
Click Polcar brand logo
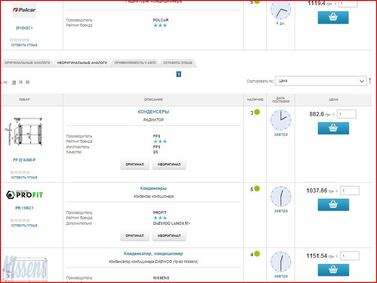pos(24,10)
